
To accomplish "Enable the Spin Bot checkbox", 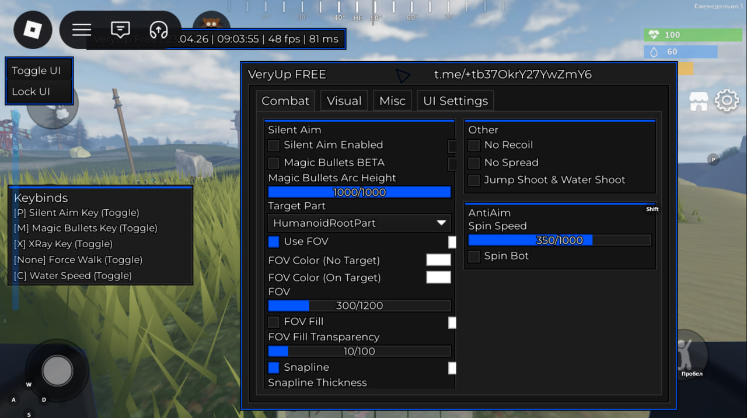I will 474,256.
